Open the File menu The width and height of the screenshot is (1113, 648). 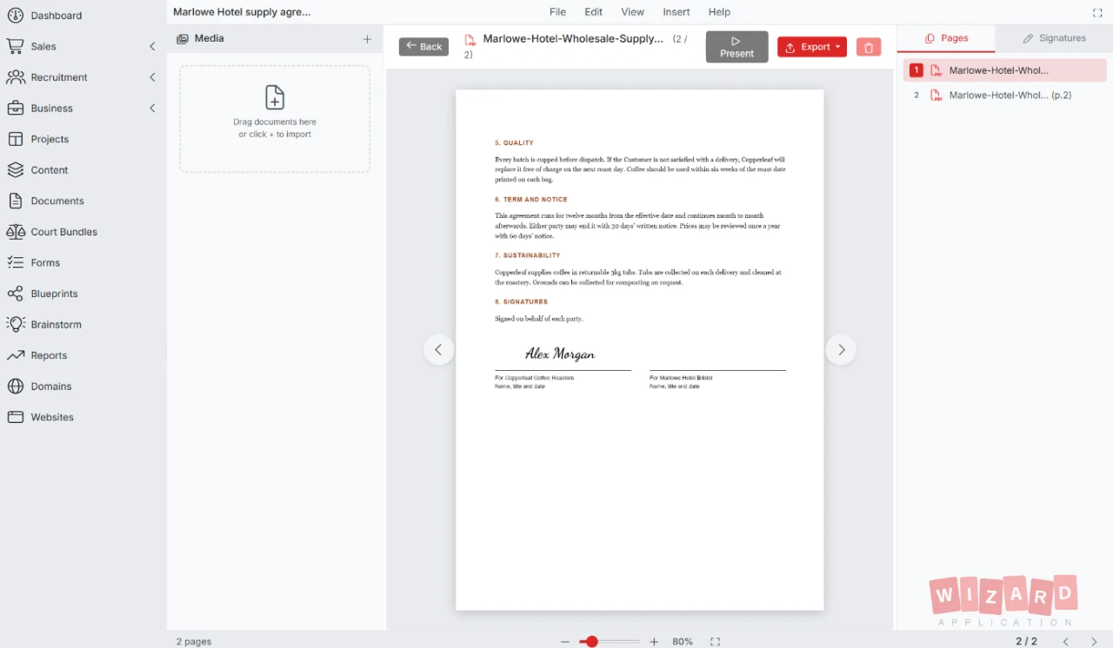(x=557, y=12)
